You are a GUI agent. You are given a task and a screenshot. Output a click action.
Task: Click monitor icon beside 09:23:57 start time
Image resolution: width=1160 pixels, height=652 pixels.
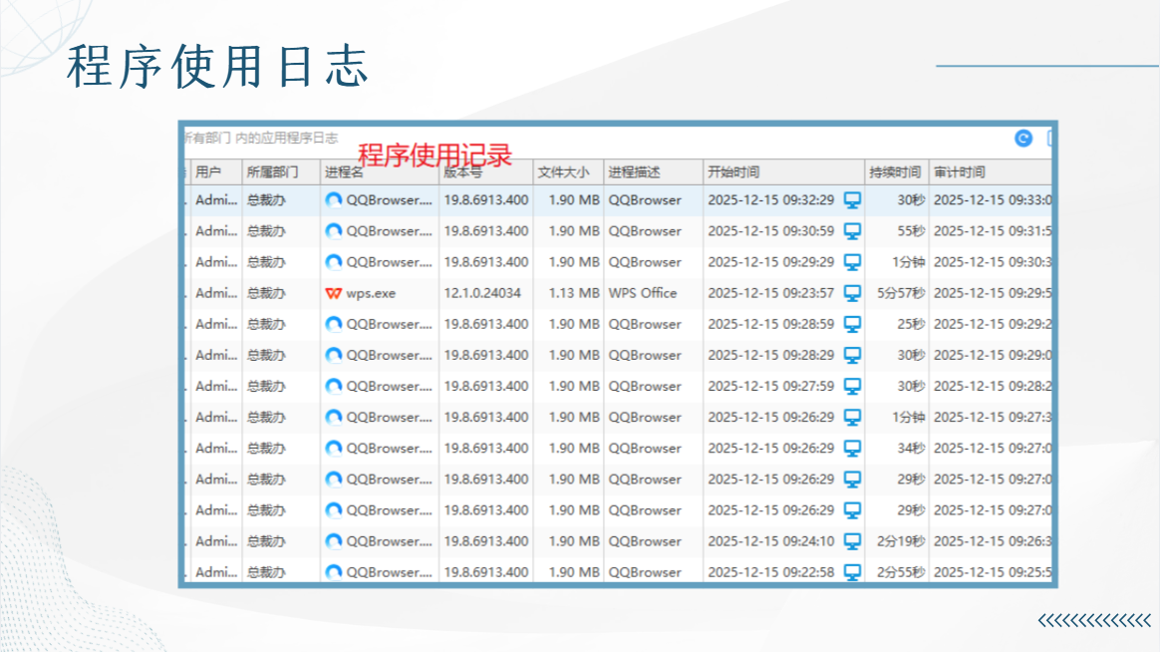(852, 293)
